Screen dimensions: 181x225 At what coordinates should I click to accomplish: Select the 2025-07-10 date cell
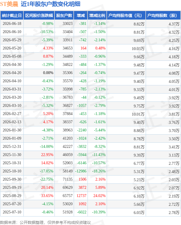[12, 212]
